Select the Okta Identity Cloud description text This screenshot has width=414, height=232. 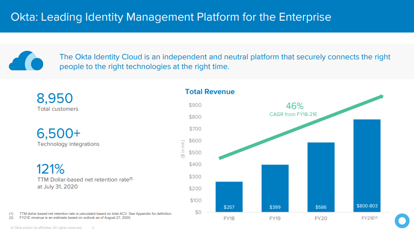(x=225, y=62)
